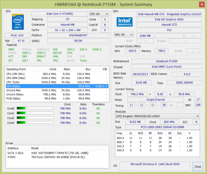Click the Interface column header in Drives
Viewport: 207px width, 174px height.
click(18, 148)
